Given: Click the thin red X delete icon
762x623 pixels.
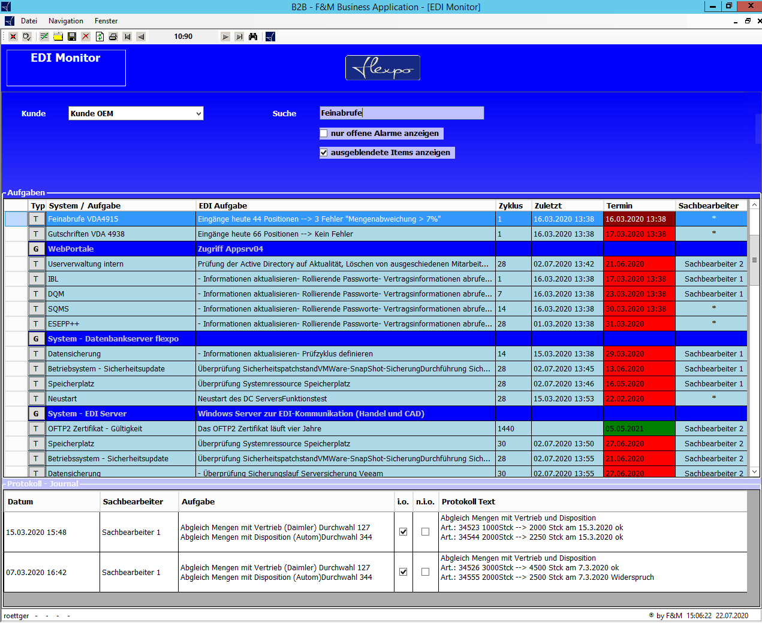Looking at the screenshot, I should tap(86, 37).
